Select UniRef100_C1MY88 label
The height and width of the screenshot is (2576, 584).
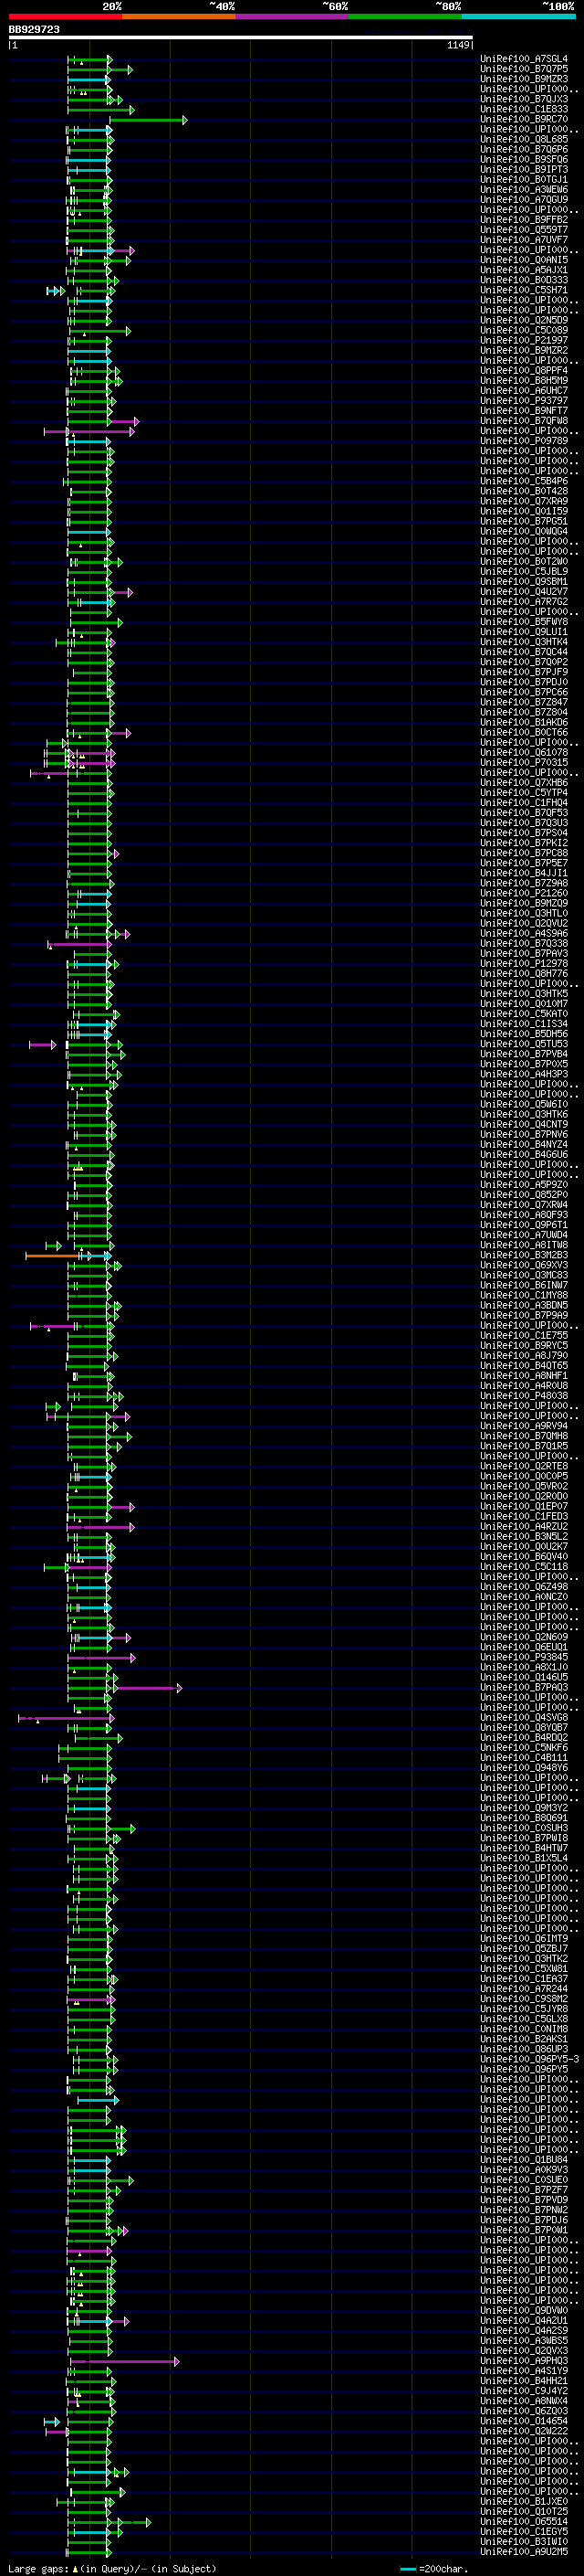click(x=524, y=1295)
